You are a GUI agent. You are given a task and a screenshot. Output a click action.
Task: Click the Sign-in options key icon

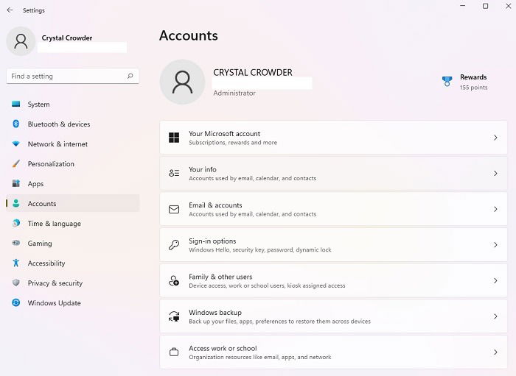pos(174,245)
